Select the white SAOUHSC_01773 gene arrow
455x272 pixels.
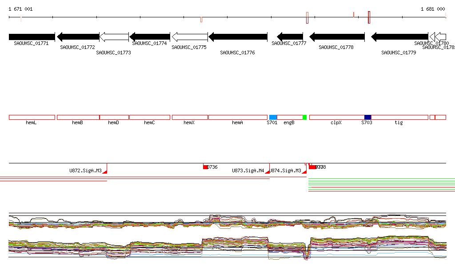pos(114,37)
